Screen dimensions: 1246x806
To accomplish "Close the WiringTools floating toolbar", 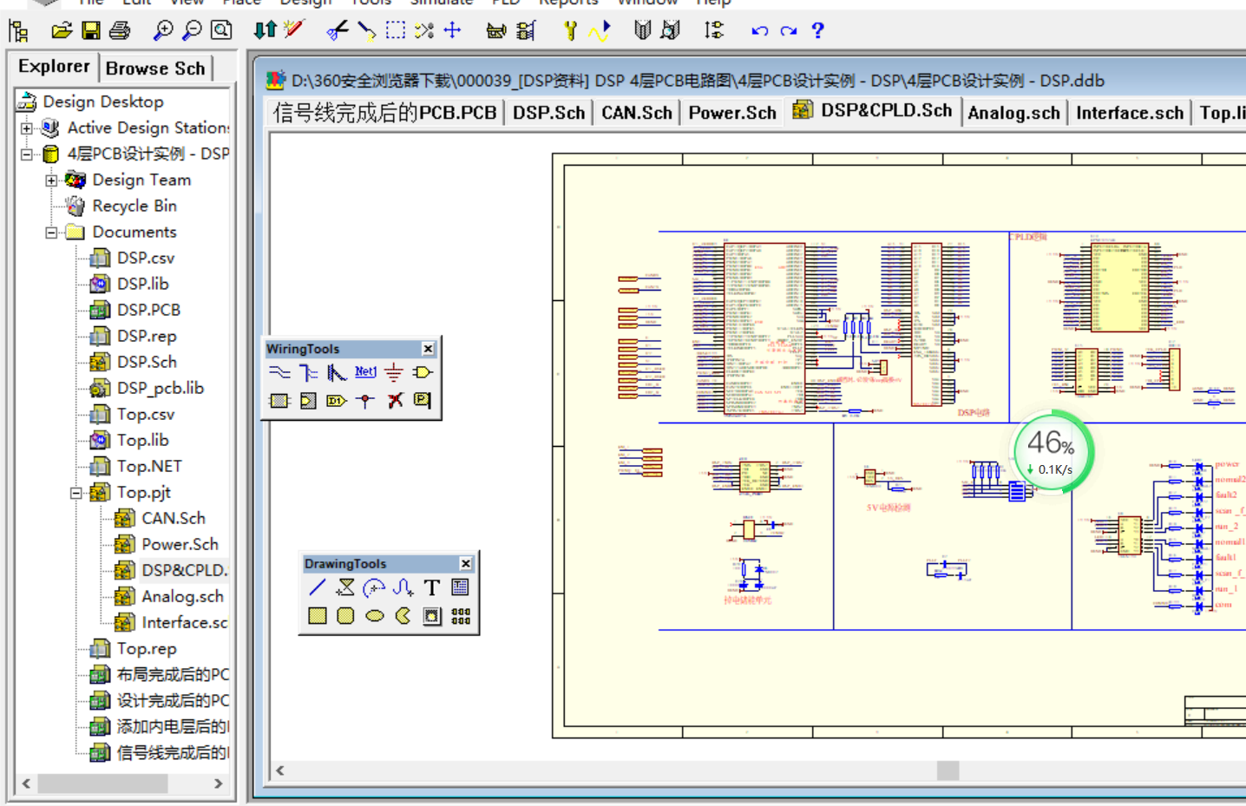I will click(428, 349).
